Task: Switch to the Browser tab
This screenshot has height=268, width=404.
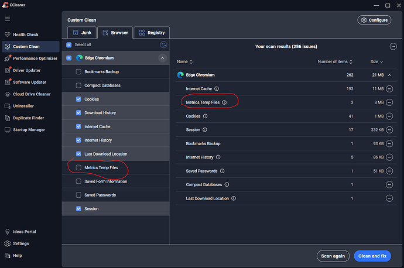Action: (115, 33)
